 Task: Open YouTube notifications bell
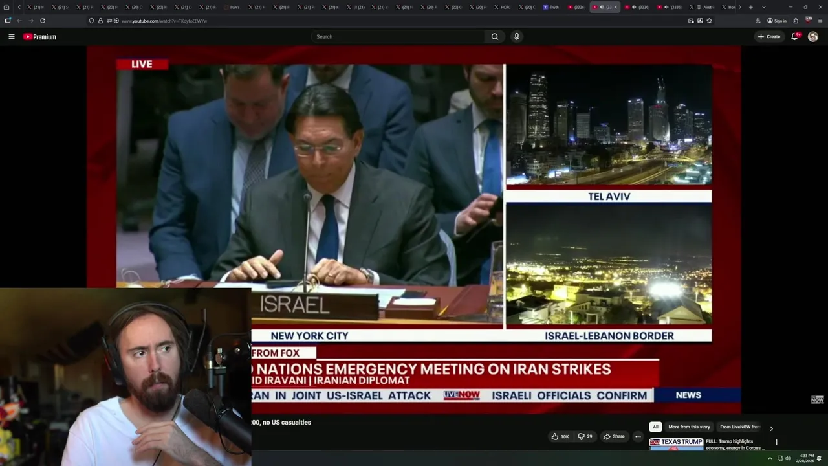pos(795,37)
